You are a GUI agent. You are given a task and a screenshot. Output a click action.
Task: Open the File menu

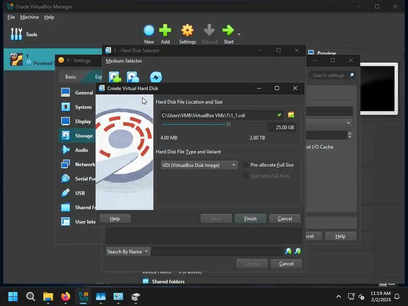[x=11, y=17]
